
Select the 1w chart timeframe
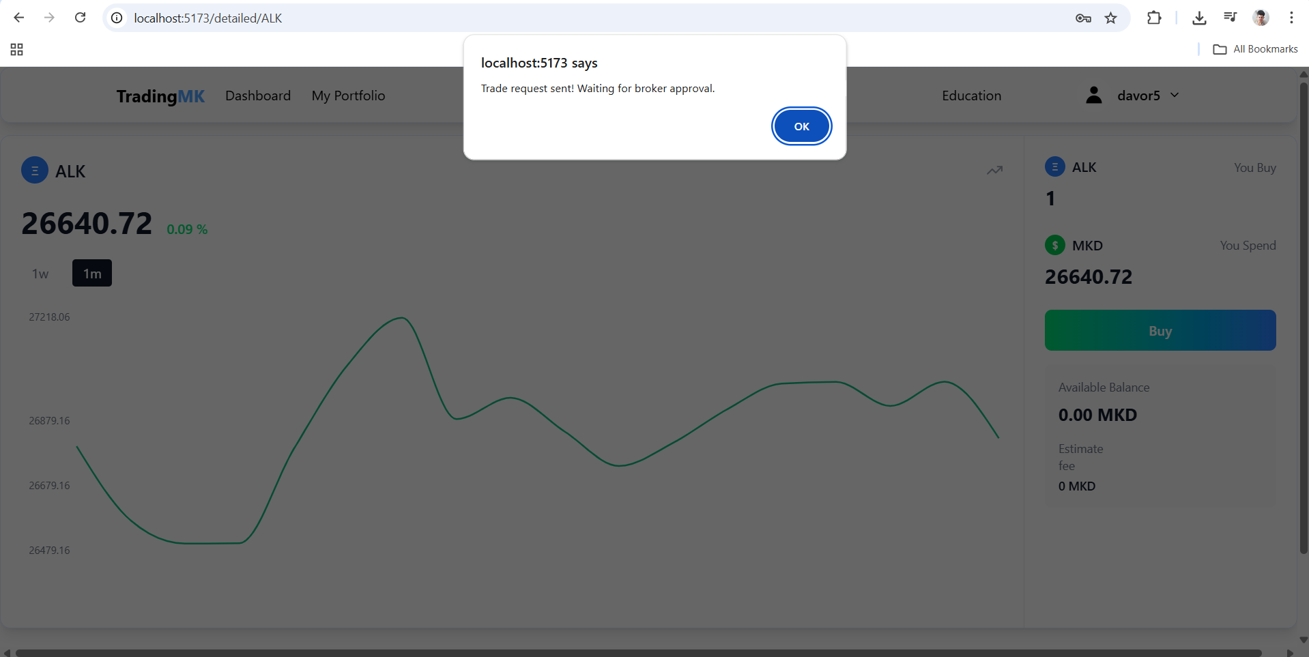(x=40, y=274)
